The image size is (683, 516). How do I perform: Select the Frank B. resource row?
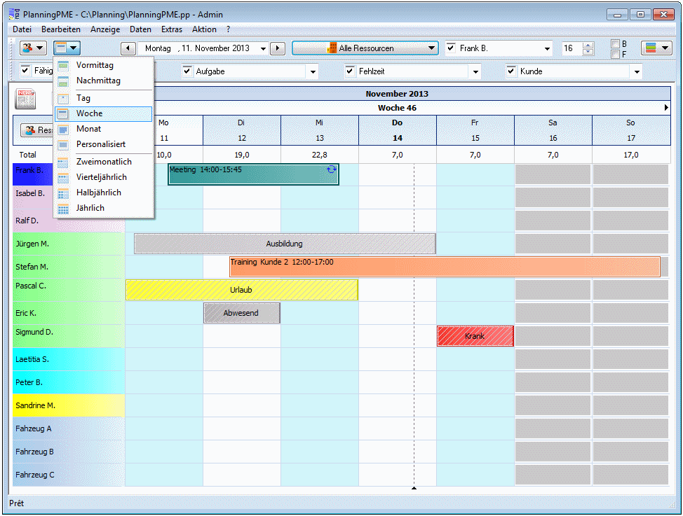[33, 174]
